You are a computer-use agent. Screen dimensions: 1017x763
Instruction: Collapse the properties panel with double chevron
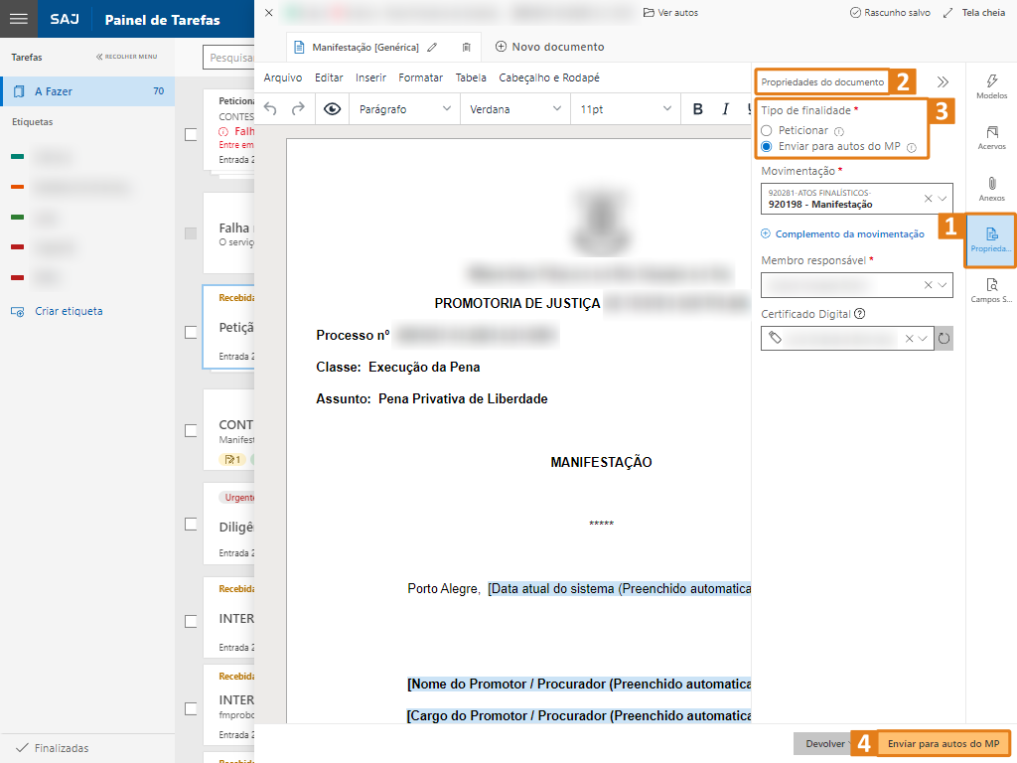[943, 81]
